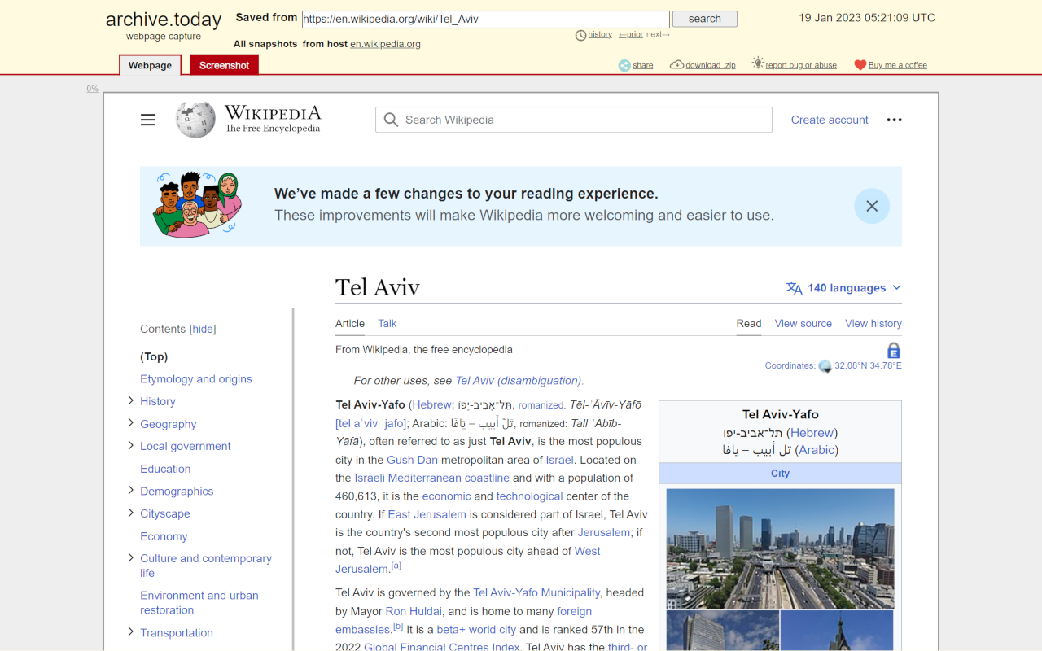Click the City header link in infobox
Image resolution: width=1042 pixels, height=651 pixels.
[x=780, y=474]
